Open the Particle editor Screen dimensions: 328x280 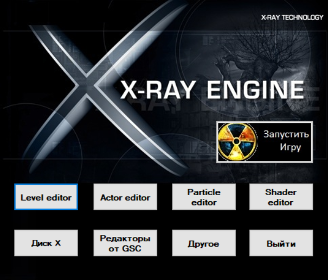tap(204, 197)
